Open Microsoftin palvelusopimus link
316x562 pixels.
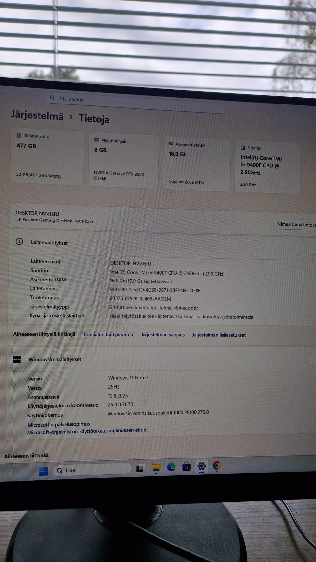pyautogui.click(x=59, y=424)
